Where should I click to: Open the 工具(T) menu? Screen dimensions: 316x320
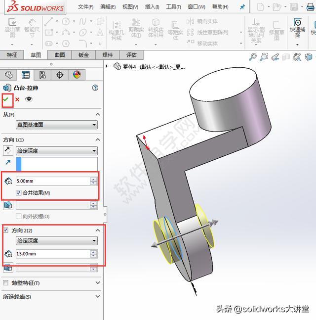pyautogui.click(x=173, y=7)
